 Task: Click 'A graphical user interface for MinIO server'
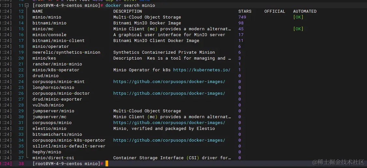(x=169, y=35)
